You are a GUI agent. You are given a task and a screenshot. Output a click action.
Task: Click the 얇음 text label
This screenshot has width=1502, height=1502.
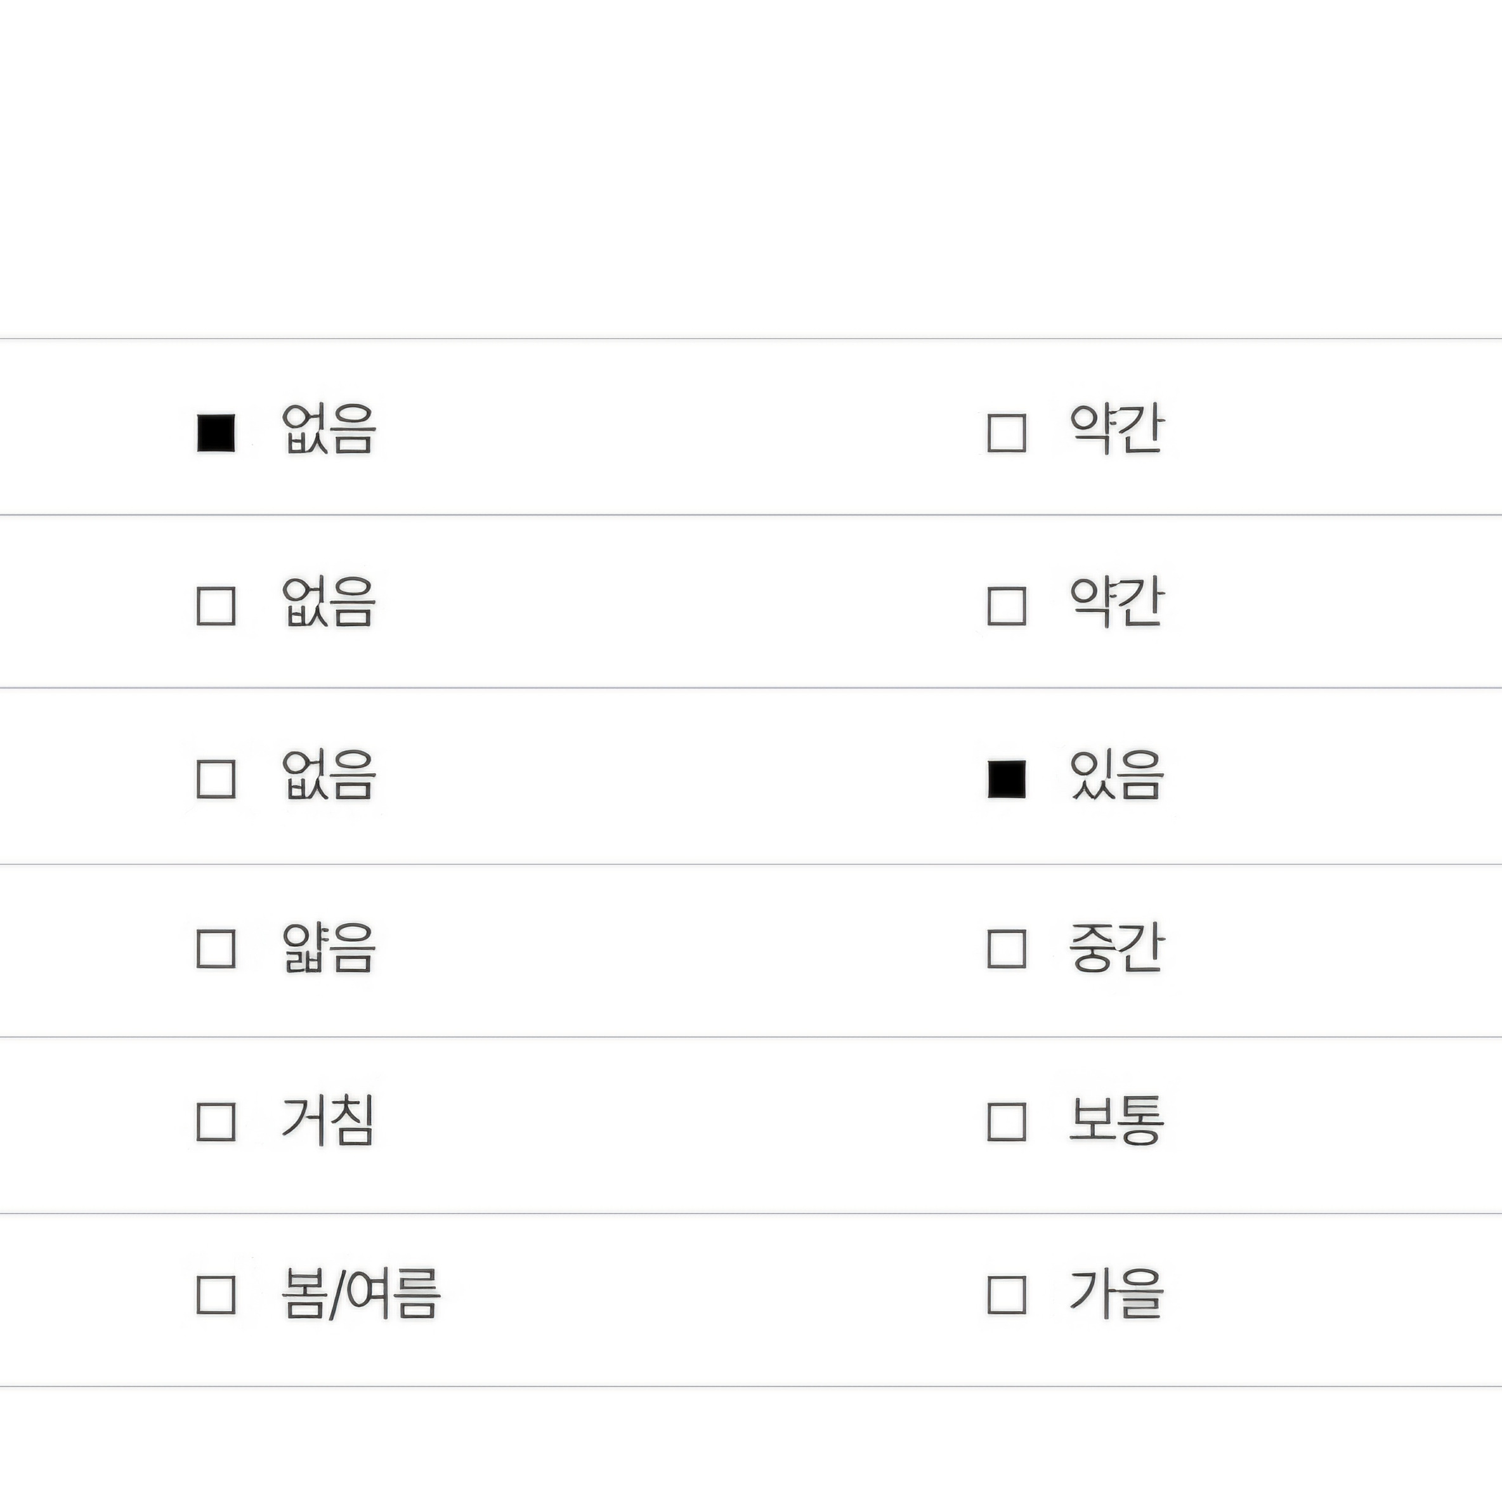(328, 948)
